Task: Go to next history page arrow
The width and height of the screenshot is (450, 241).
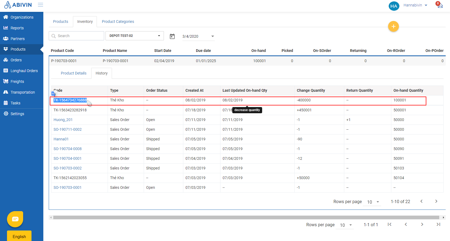Action: pyautogui.click(x=436, y=201)
